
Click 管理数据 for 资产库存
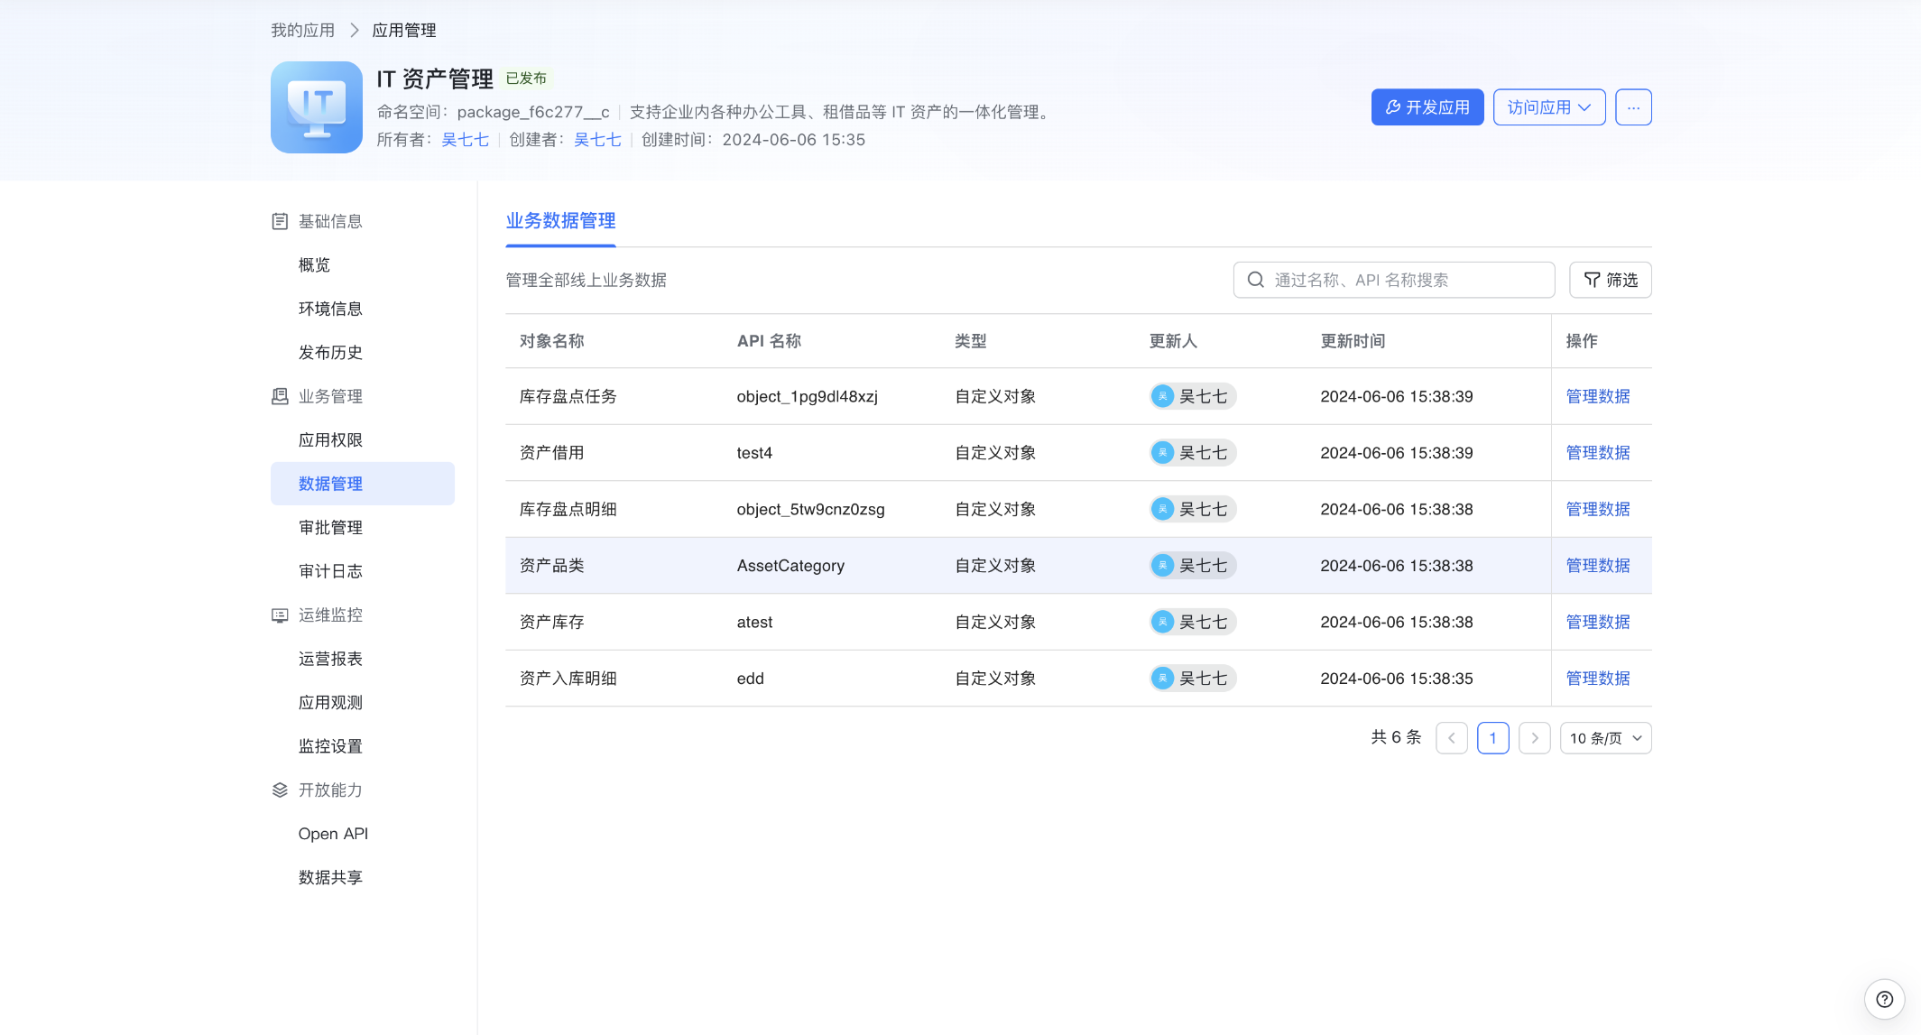click(x=1598, y=622)
